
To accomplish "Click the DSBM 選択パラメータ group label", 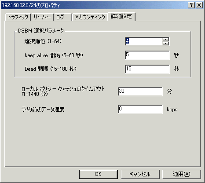I will pos(41,31).
